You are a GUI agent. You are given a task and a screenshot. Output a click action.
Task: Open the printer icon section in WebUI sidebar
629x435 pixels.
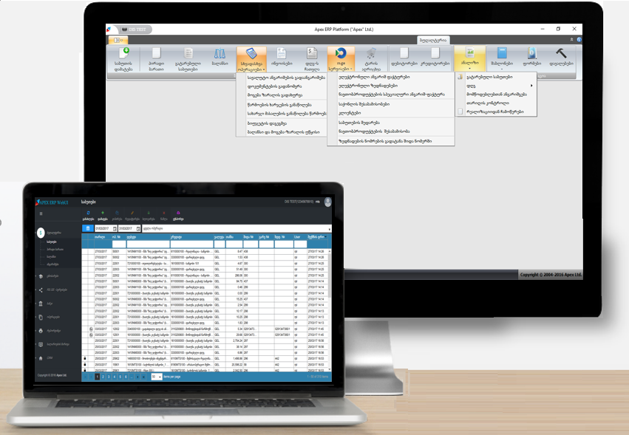(x=41, y=331)
